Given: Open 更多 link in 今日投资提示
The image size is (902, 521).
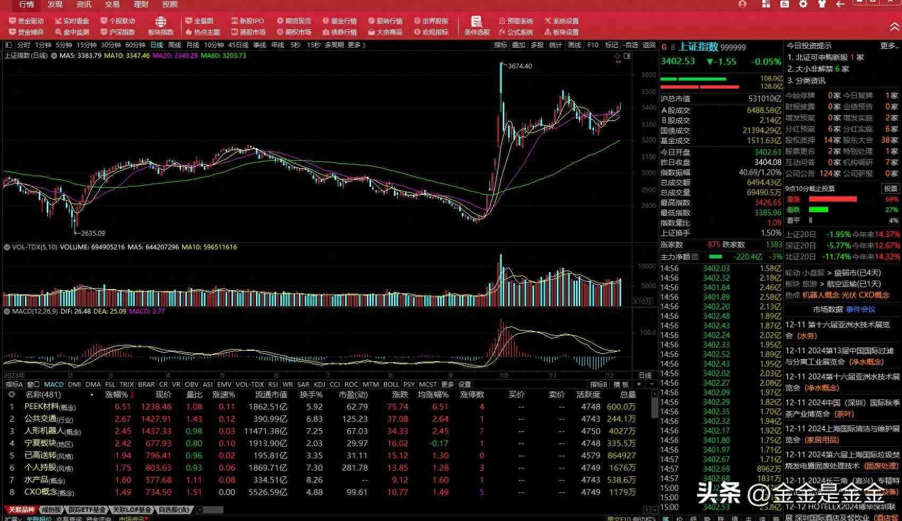Looking at the screenshot, I should 888,46.
